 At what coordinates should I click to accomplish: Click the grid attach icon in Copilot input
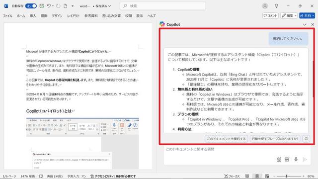pyautogui.click(x=287, y=160)
